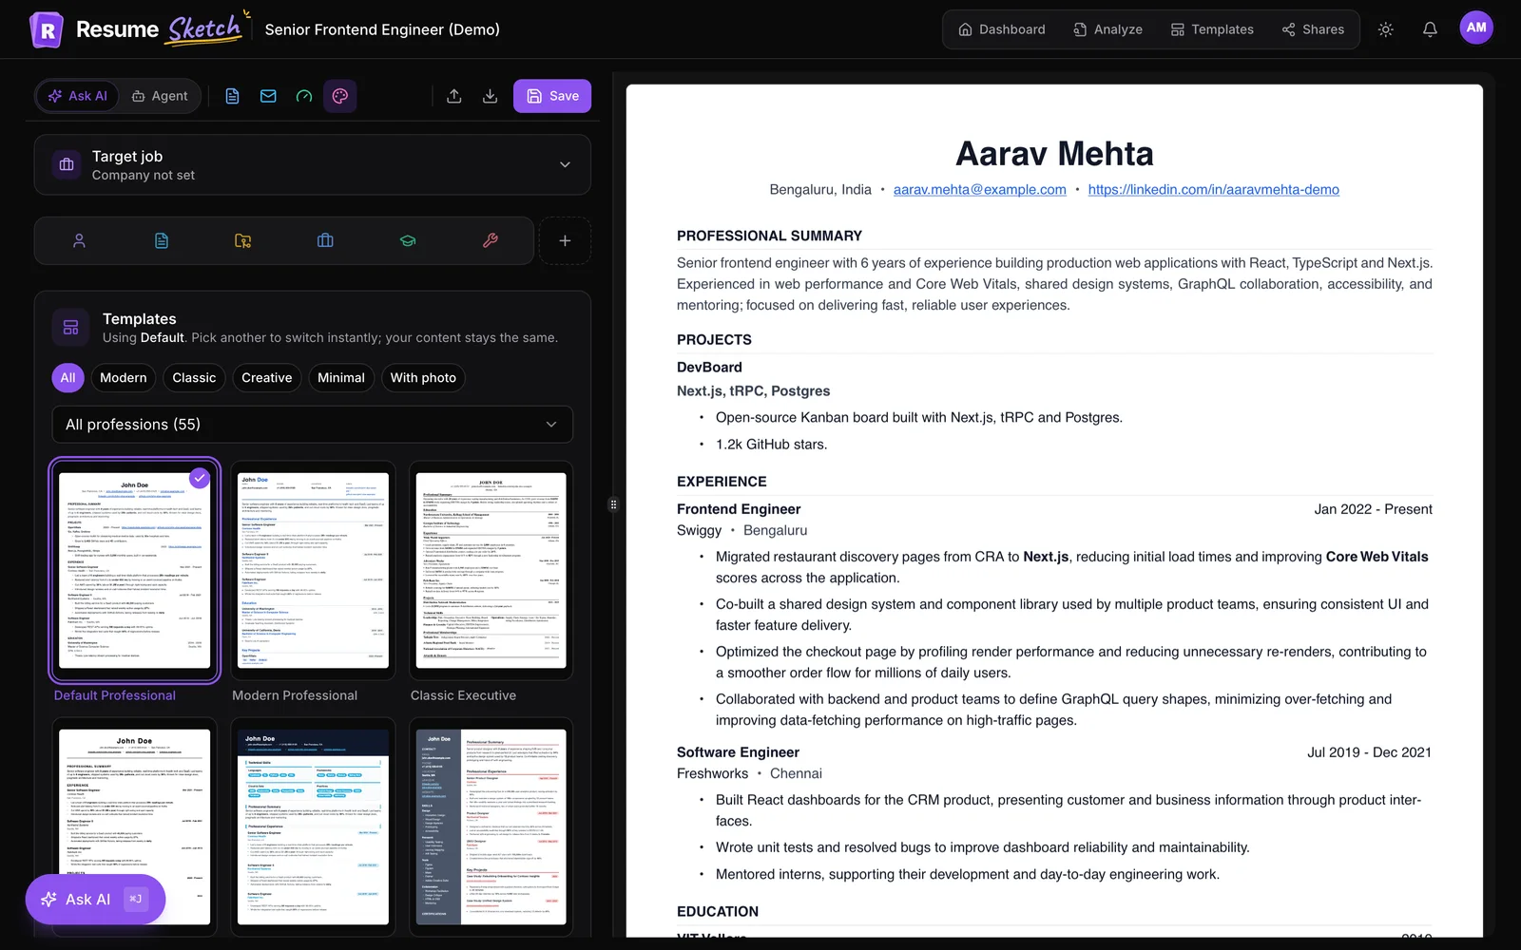Select the Default Professional template thumbnail
The height and width of the screenshot is (950, 1521).
click(x=134, y=571)
